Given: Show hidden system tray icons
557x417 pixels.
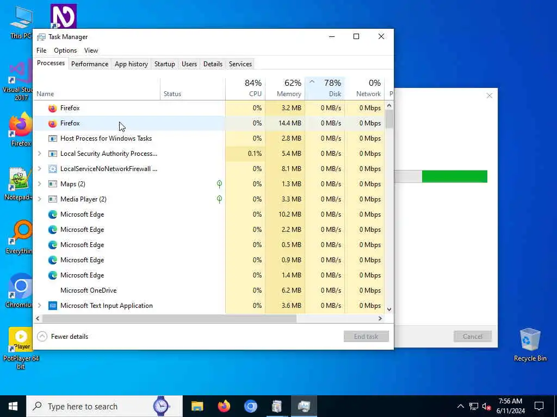Looking at the screenshot, I should point(460,406).
